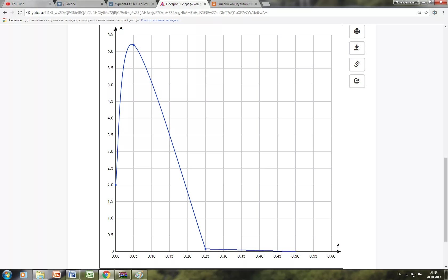
Task: Copy link to the graph
Action: pyautogui.click(x=357, y=65)
